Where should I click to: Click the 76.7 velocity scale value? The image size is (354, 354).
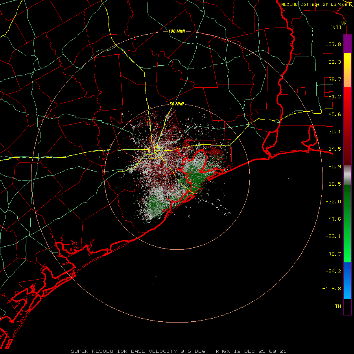point(335,79)
